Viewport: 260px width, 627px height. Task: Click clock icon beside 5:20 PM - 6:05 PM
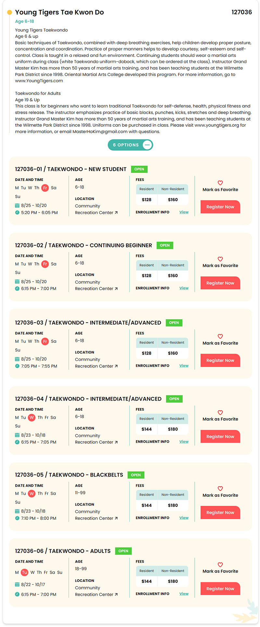[17, 212]
